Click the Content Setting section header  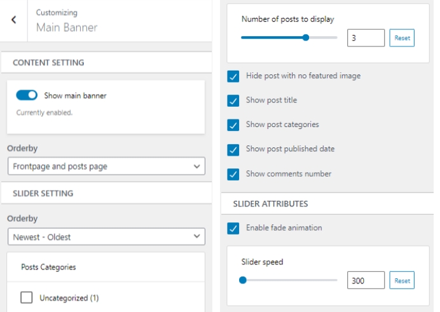pos(48,63)
